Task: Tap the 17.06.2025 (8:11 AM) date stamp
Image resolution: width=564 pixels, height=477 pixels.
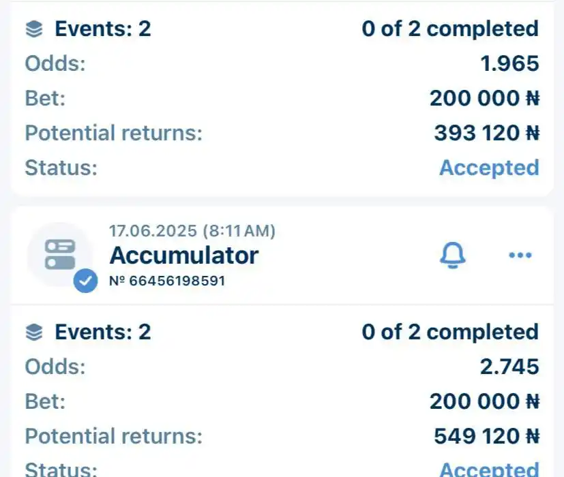Action: 192,231
